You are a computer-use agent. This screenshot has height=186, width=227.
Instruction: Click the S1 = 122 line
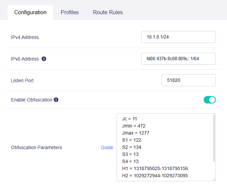pos(131,140)
